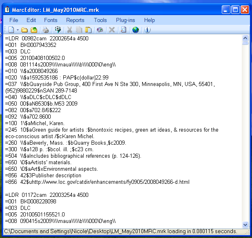
Task: Click the New document toolbar icon
Action: coord(11,30)
